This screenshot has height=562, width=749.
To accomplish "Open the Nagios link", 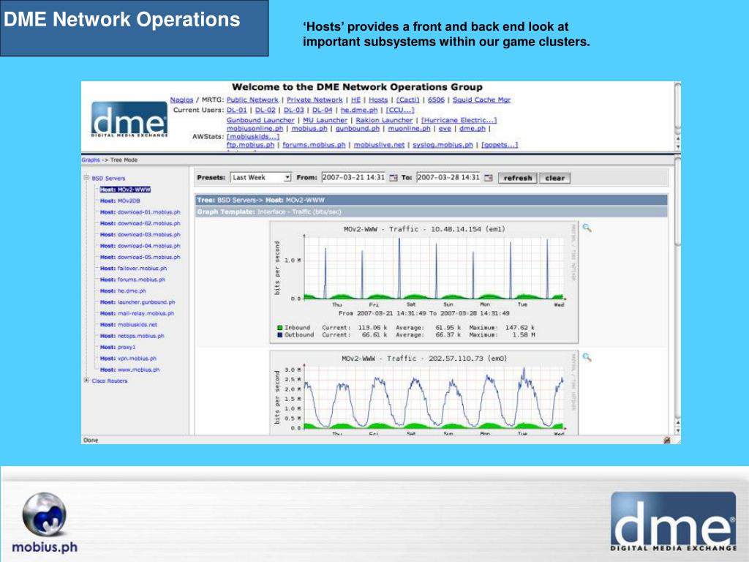I will pos(181,100).
